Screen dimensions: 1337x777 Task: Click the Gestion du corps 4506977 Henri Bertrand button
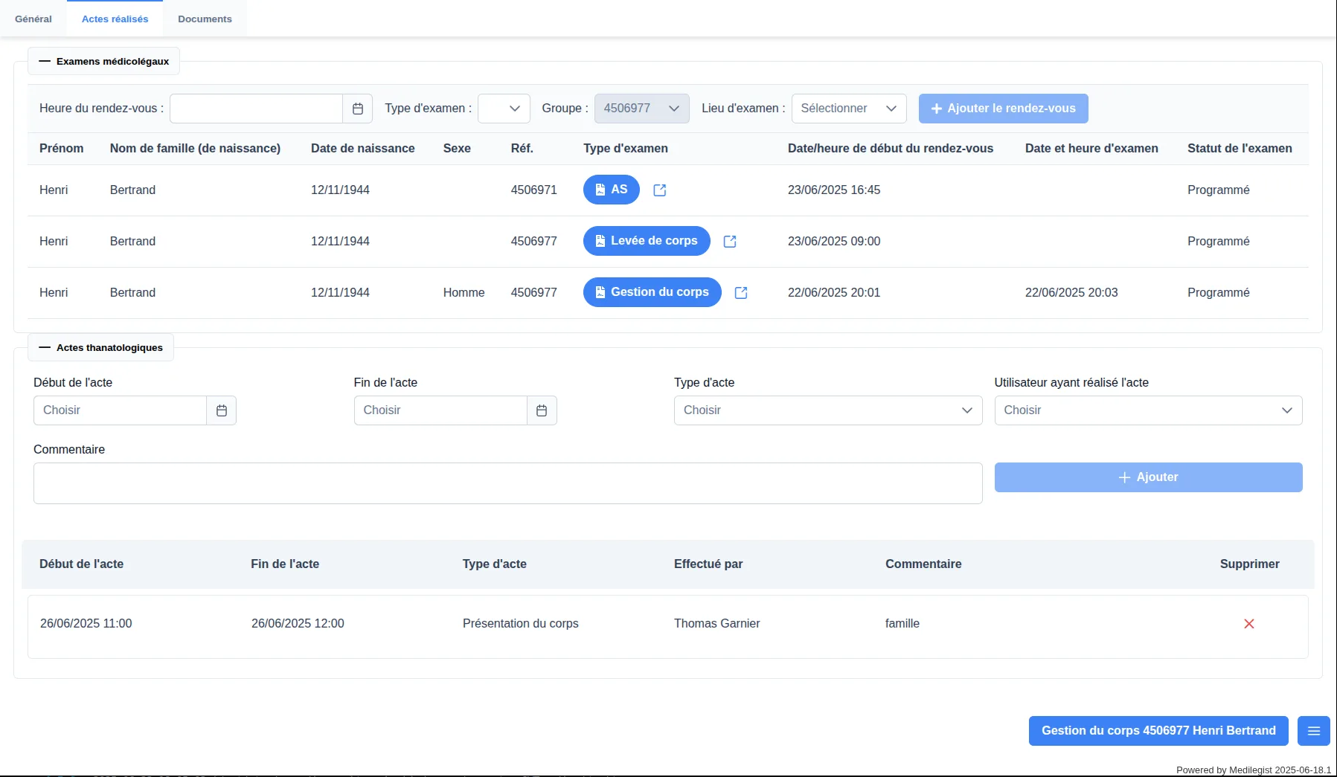(1158, 731)
